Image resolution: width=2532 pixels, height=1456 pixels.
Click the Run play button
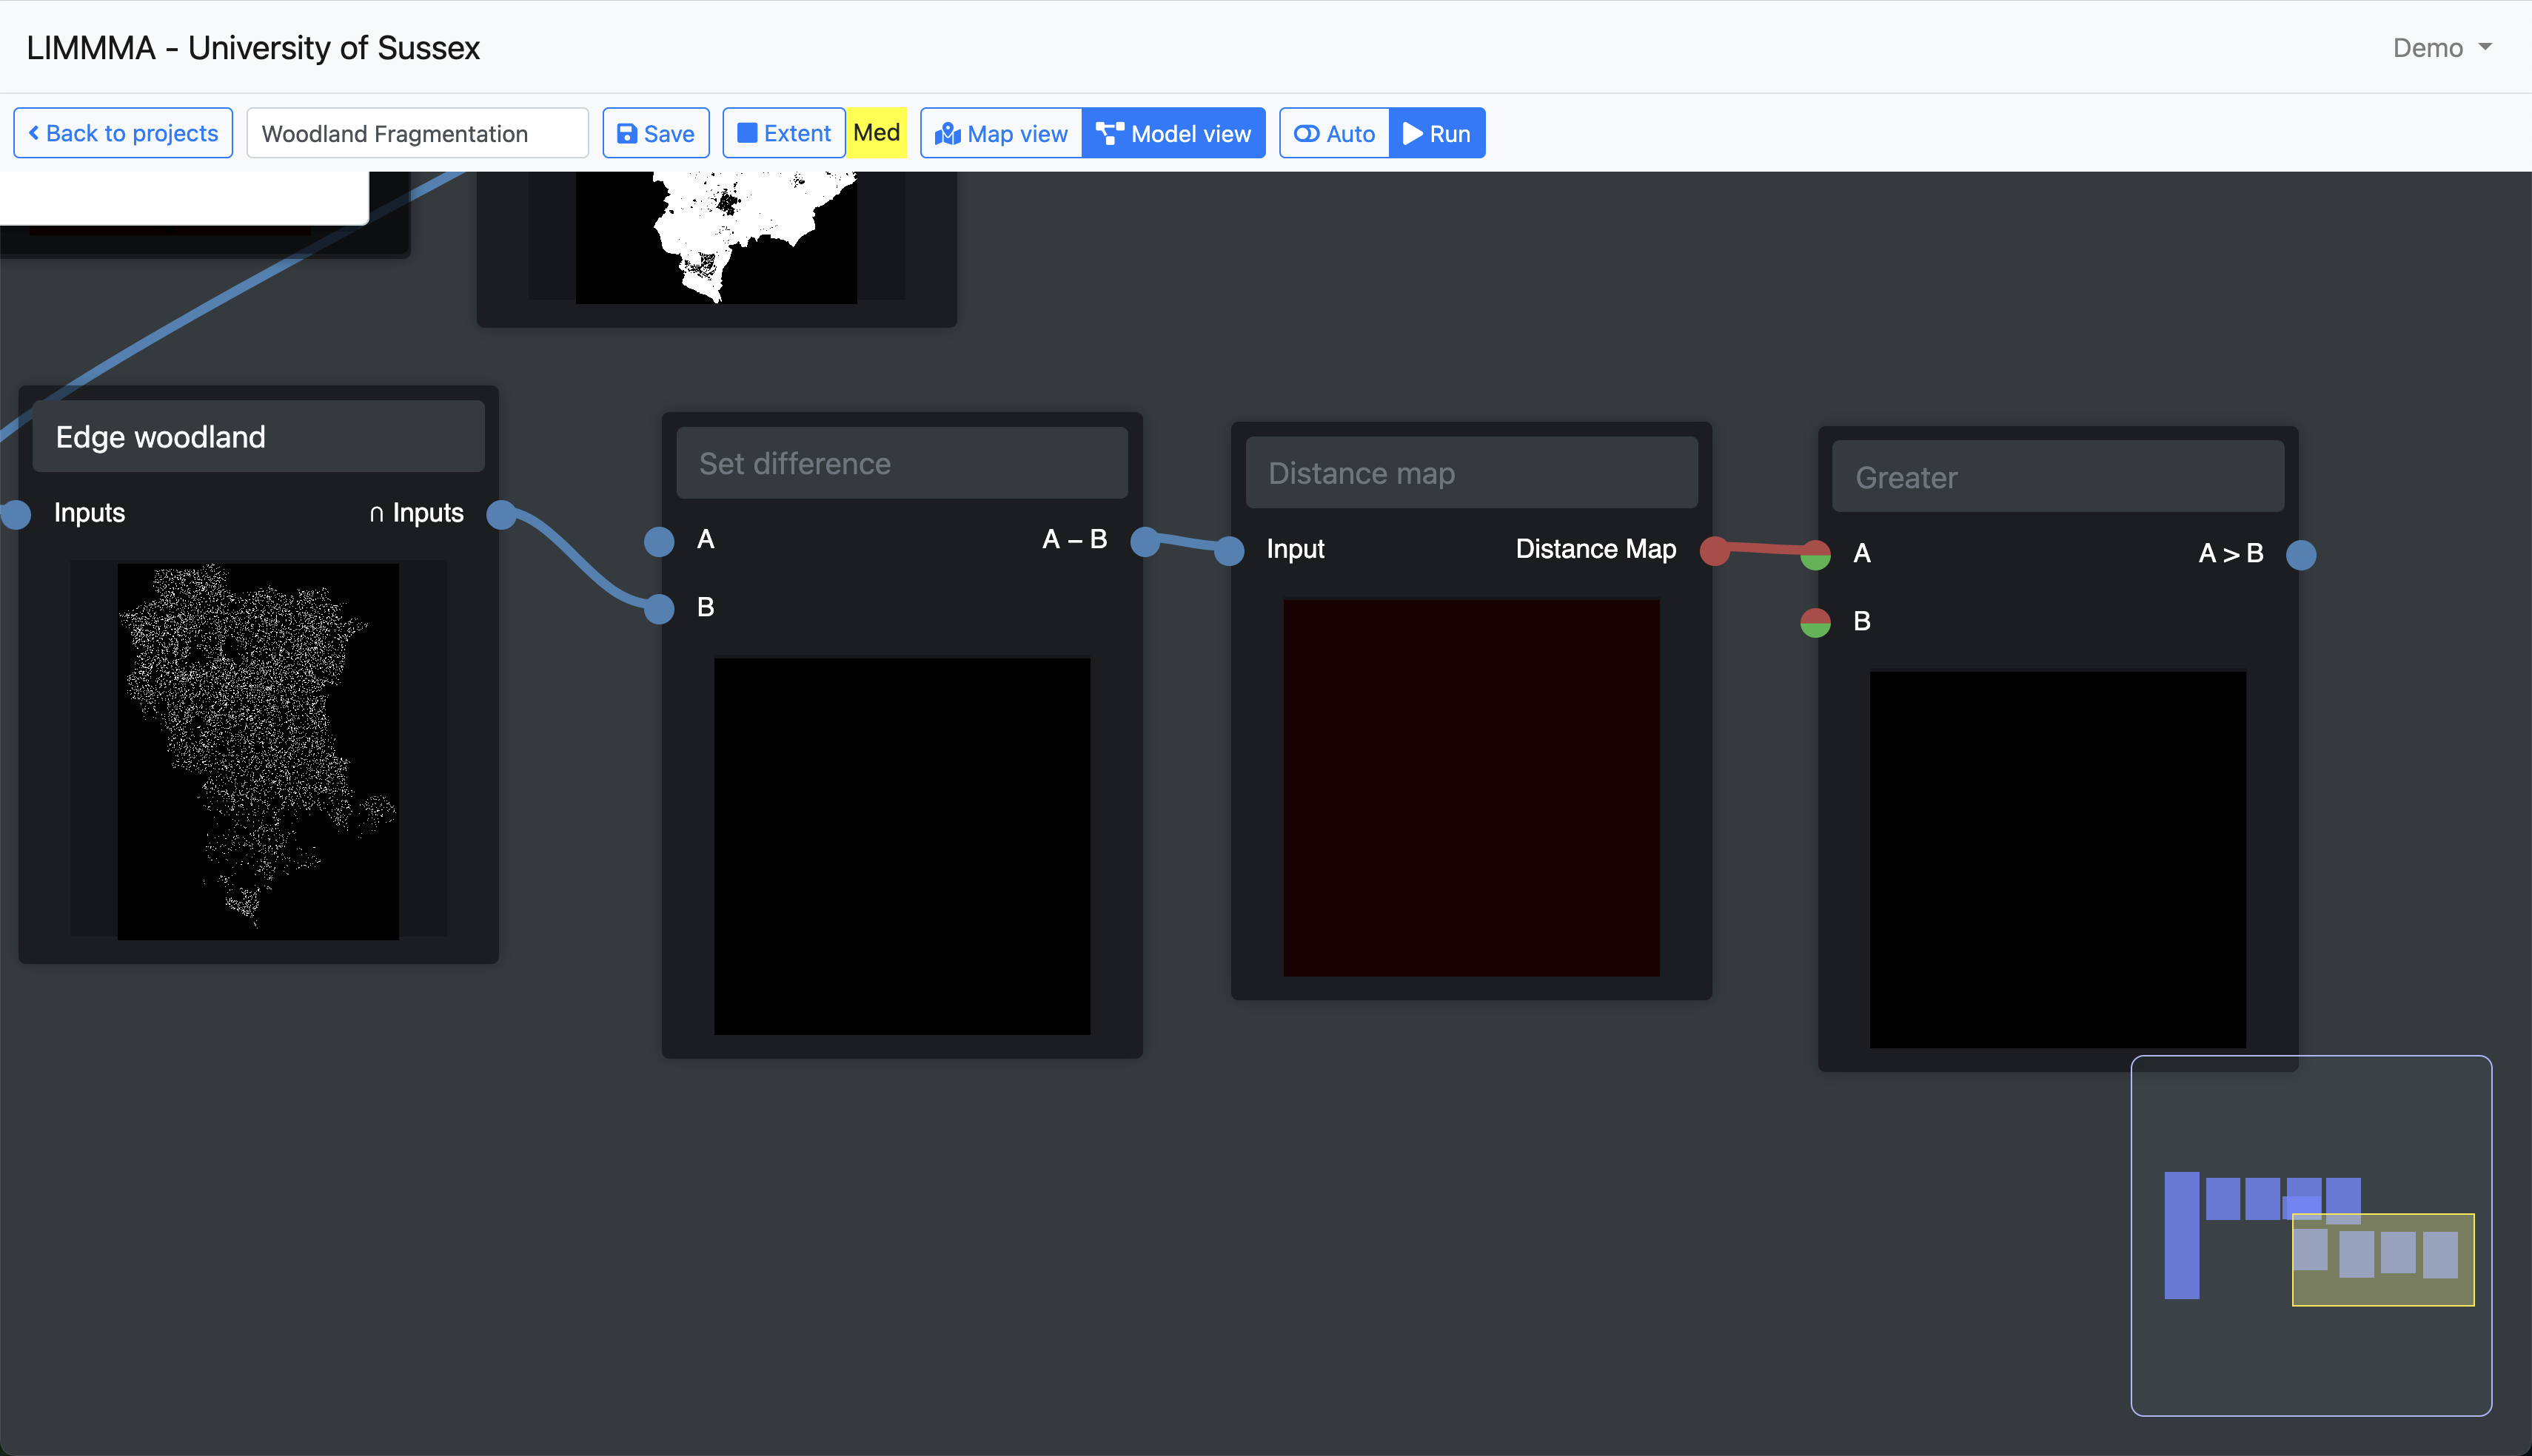tap(1436, 133)
